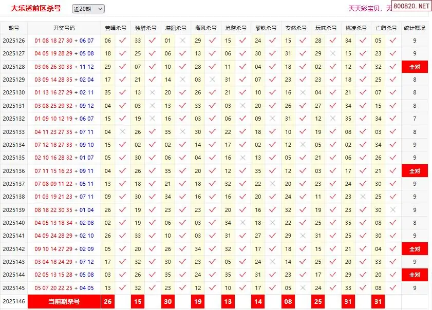Select the 黎铁杀号 column header
The image size is (432, 310).
tap(266, 28)
